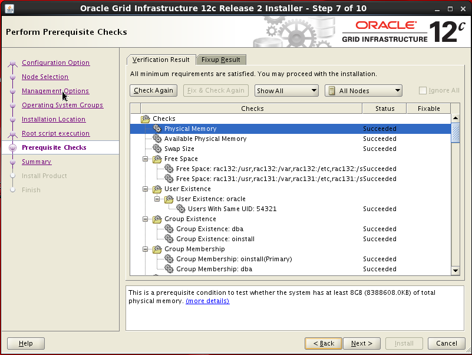
Task: Open the Show All filter dropdown
Action: coord(286,91)
